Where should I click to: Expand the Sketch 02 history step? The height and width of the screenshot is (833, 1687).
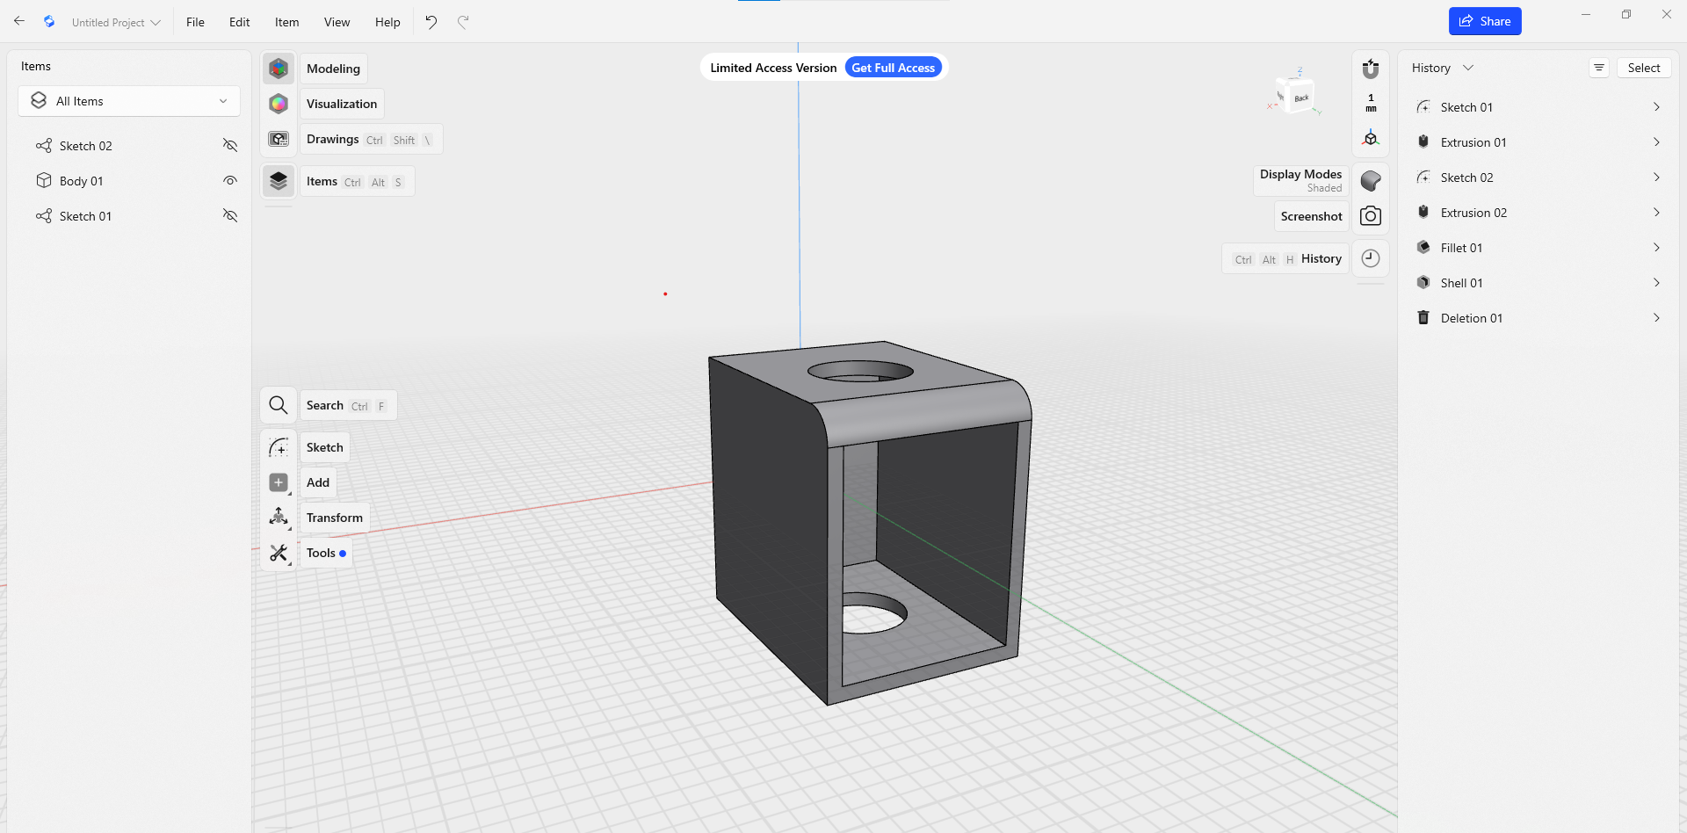(x=1656, y=177)
